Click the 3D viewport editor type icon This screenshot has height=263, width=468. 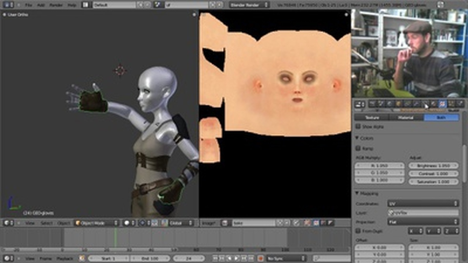pyautogui.click(x=7, y=223)
